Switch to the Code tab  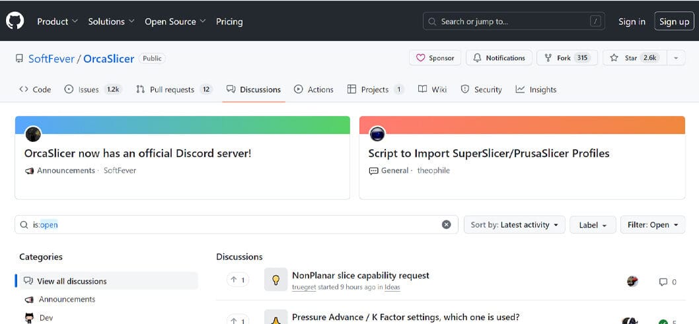(x=35, y=90)
